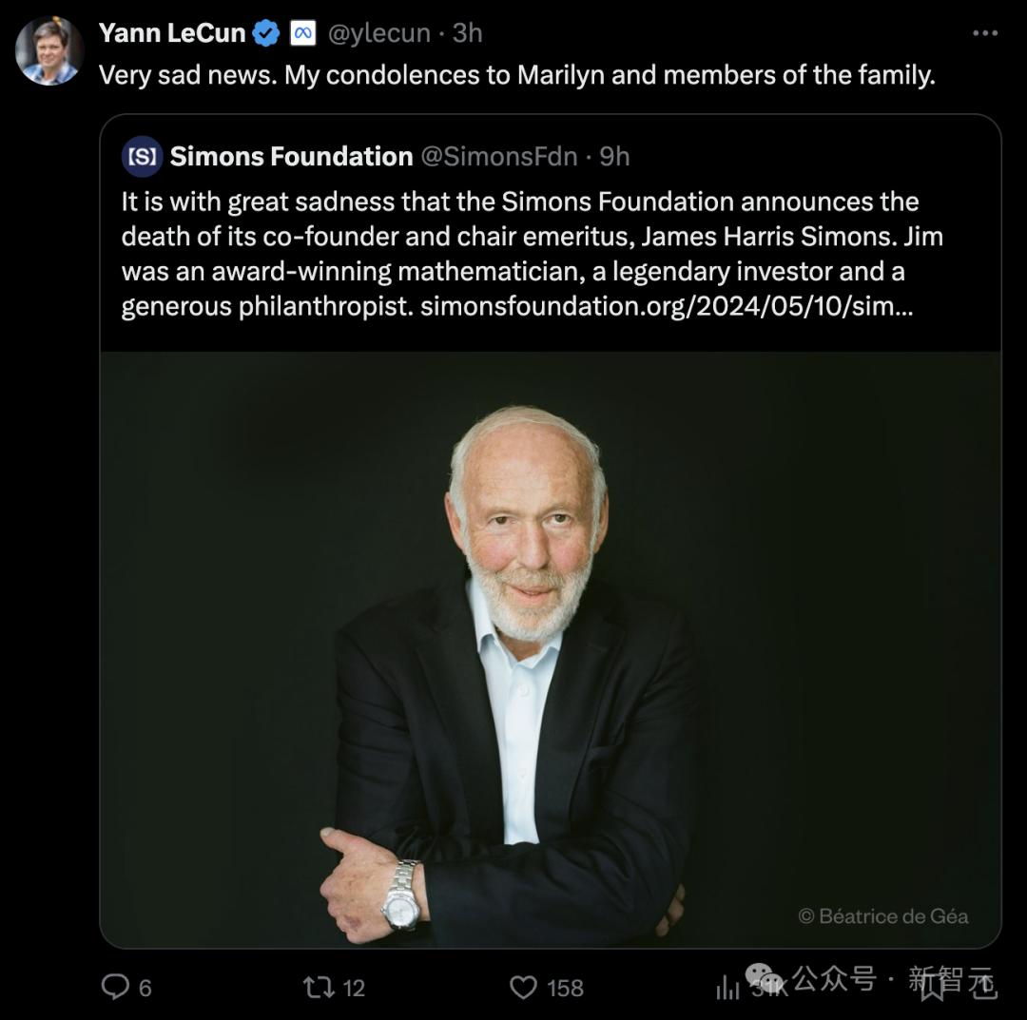Open the three-dot more options menu
Image resolution: width=1027 pixels, height=1020 pixels.
(x=984, y=33)
